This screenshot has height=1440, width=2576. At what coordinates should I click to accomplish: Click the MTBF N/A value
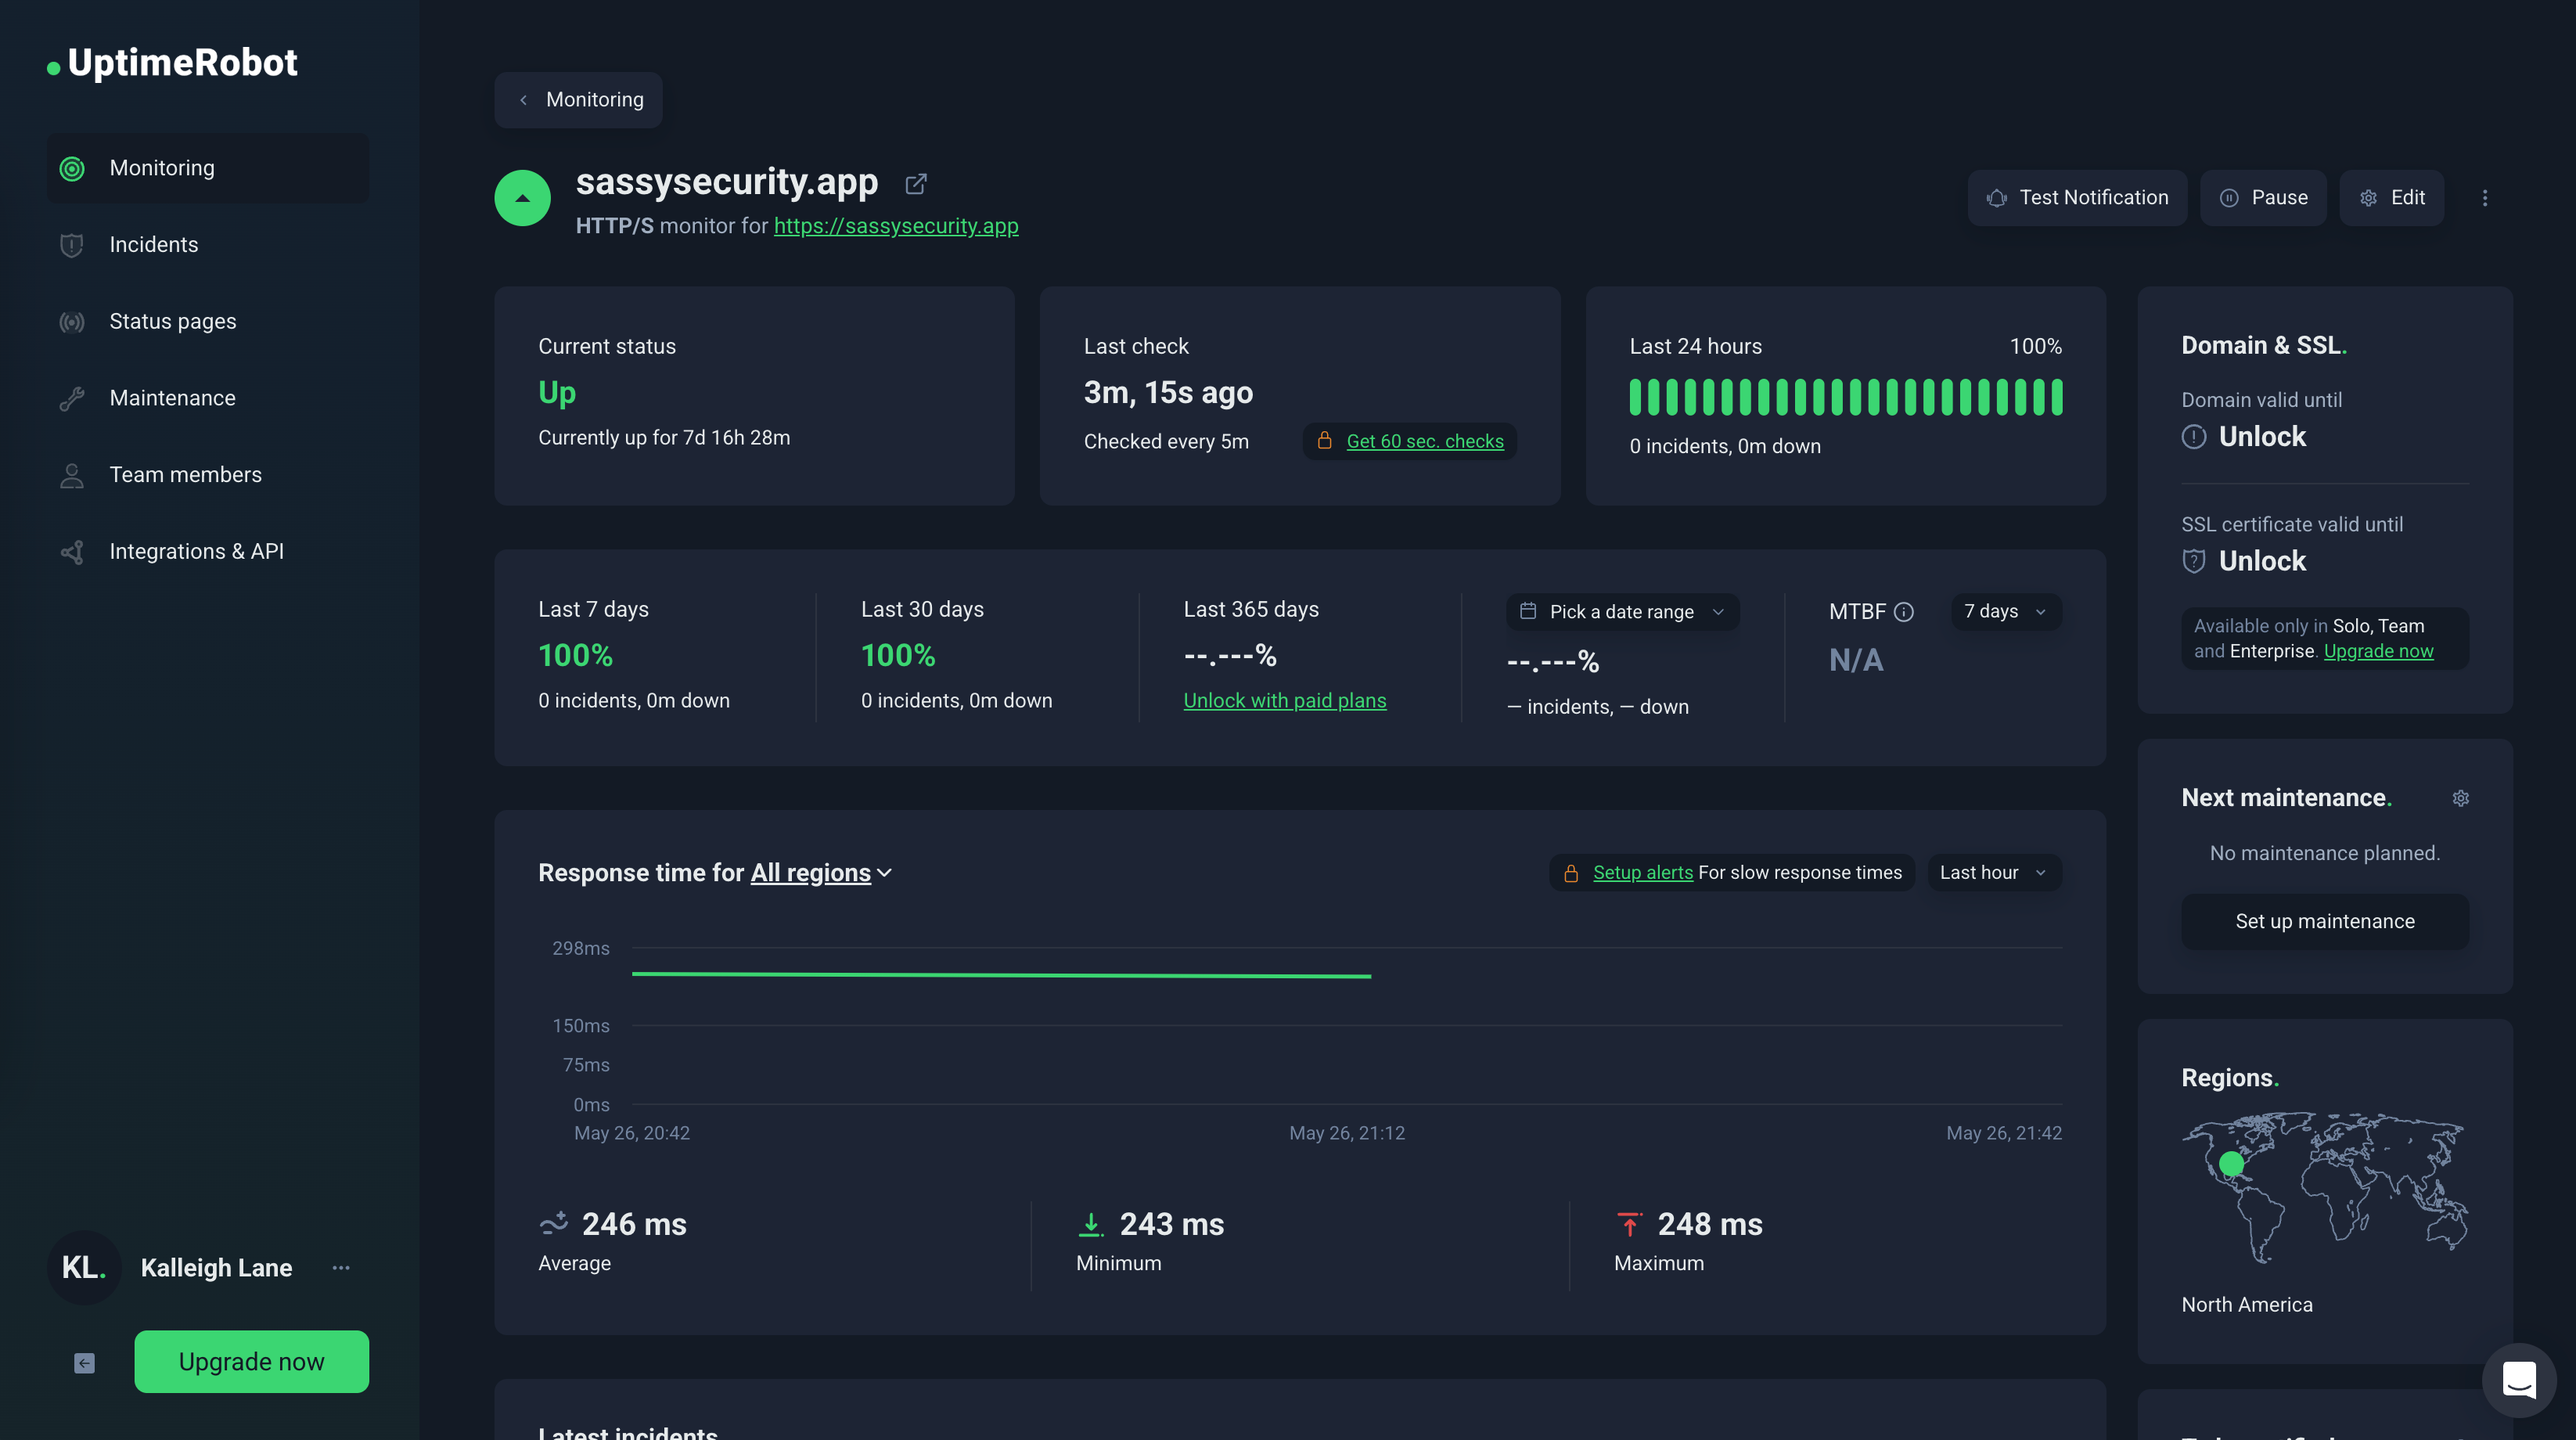[1856, 661]
